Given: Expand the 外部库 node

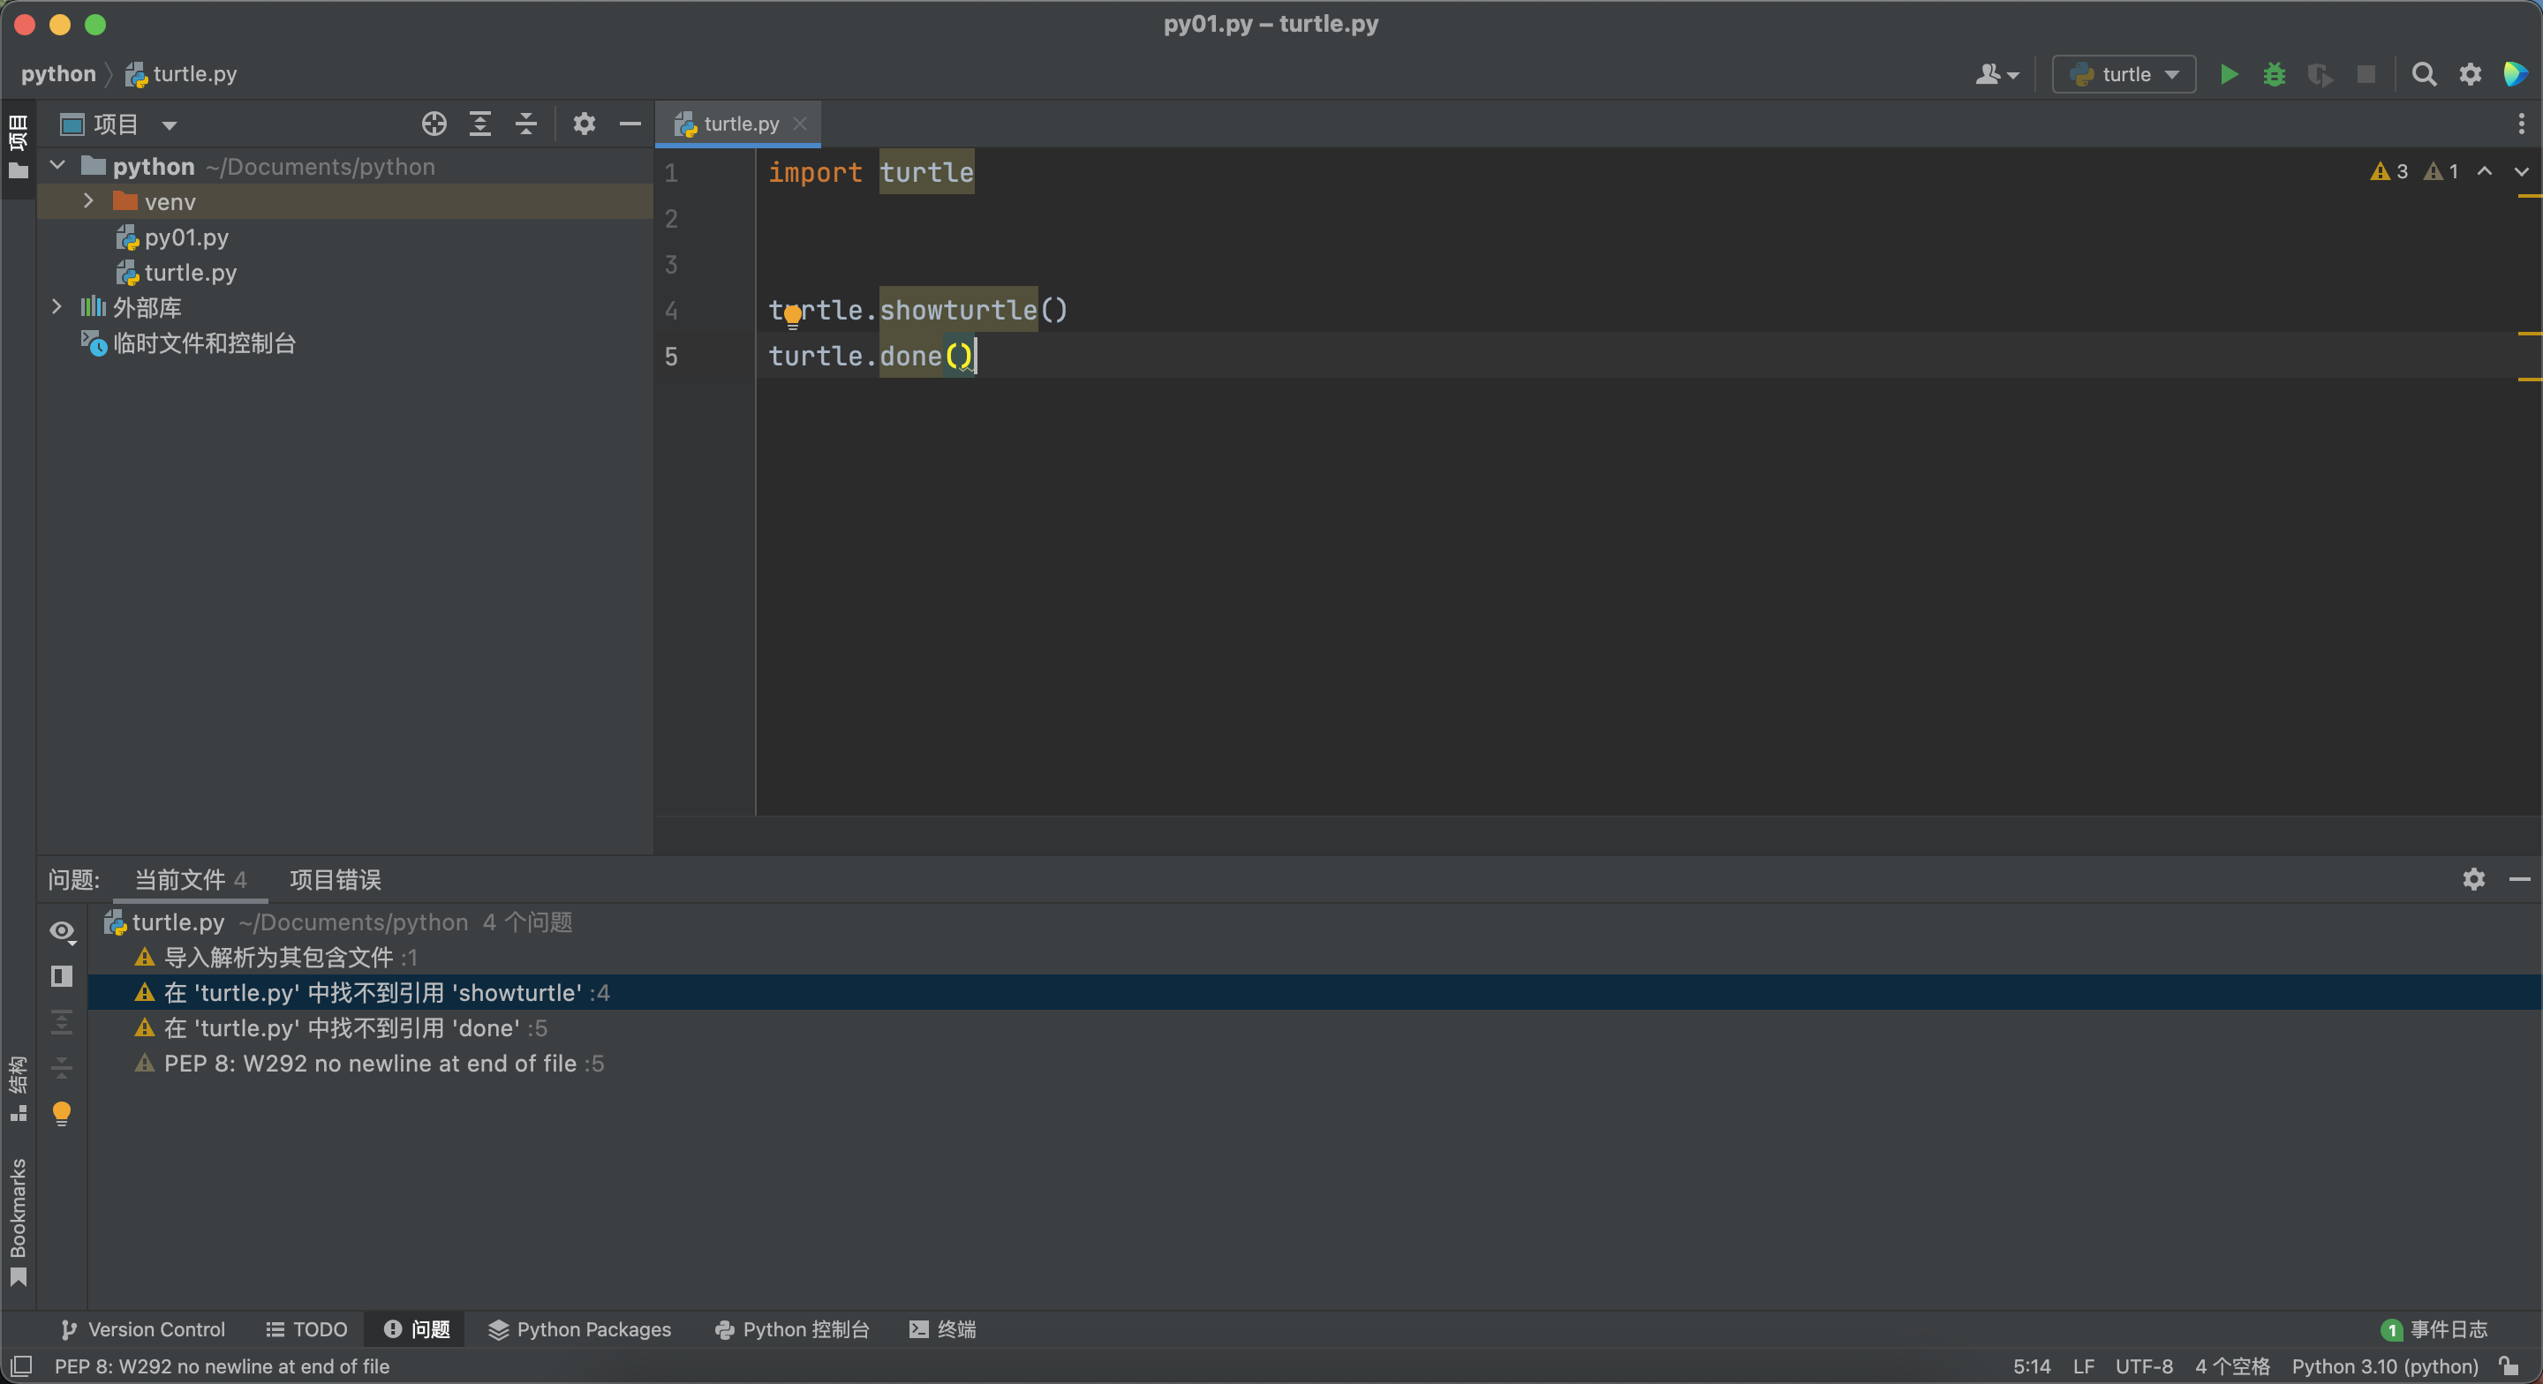Looking at the screenshot, I should (57, 306).
